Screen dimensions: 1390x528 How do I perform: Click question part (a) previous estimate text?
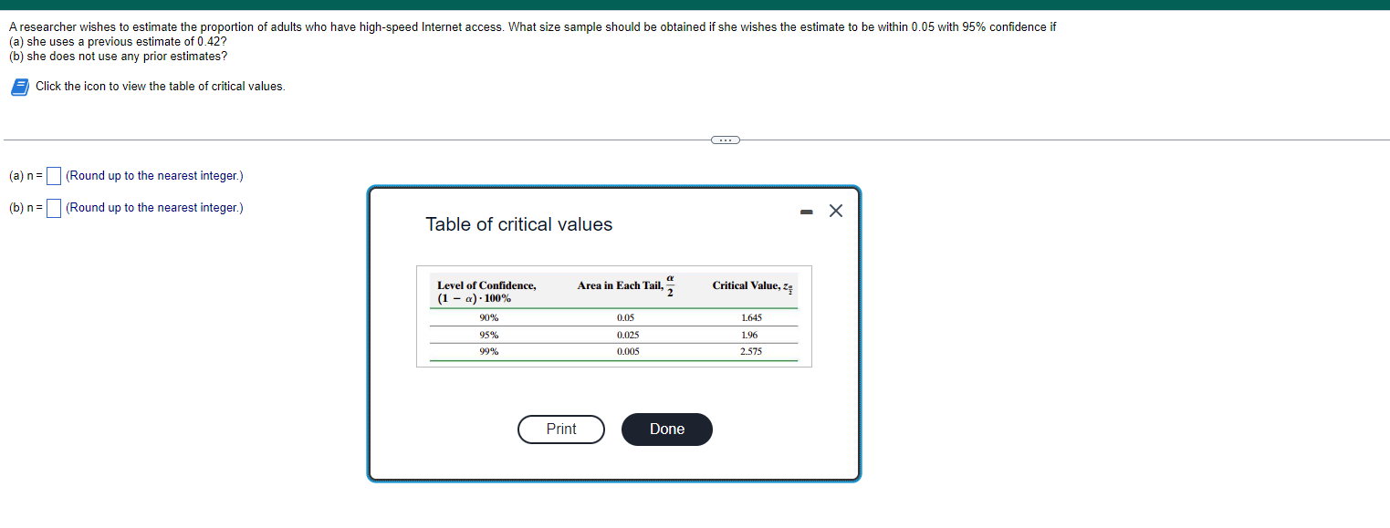pos(119,42)
